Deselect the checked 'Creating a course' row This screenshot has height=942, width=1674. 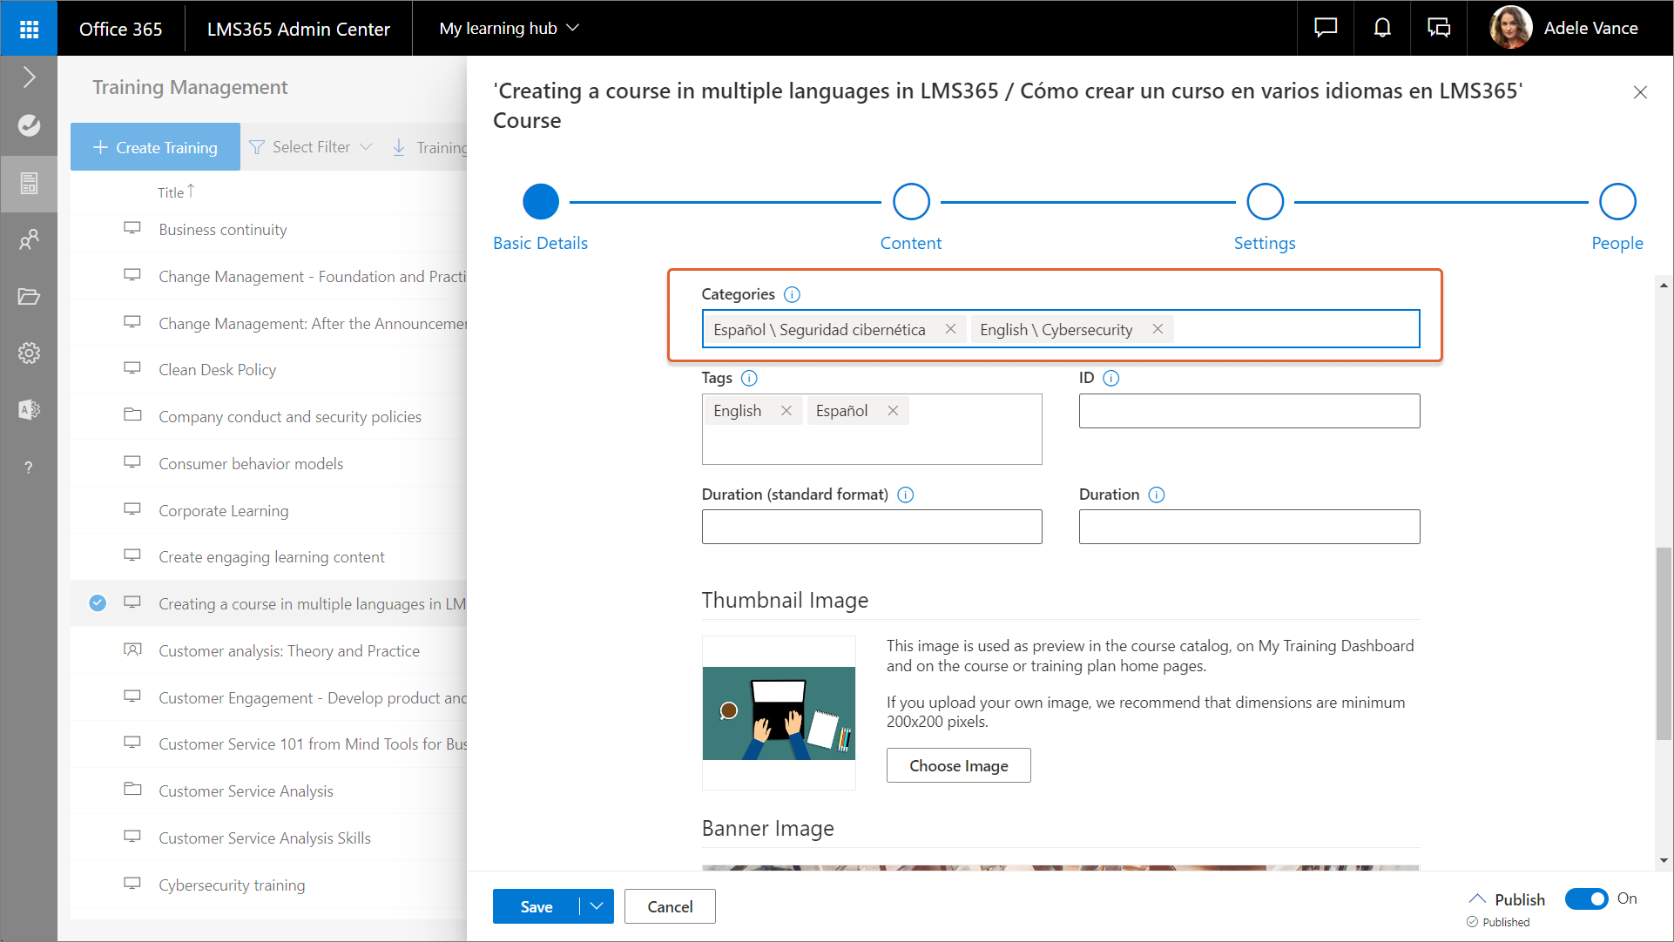(98, 602)
